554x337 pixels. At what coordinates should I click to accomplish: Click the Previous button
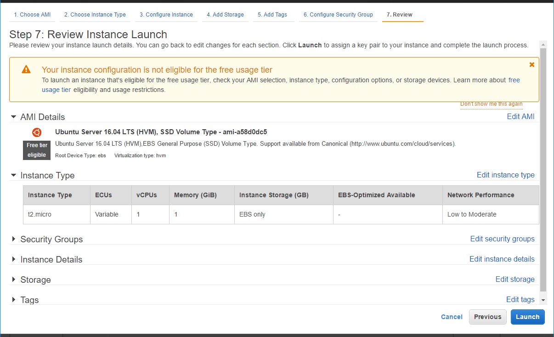click(488, 317)
